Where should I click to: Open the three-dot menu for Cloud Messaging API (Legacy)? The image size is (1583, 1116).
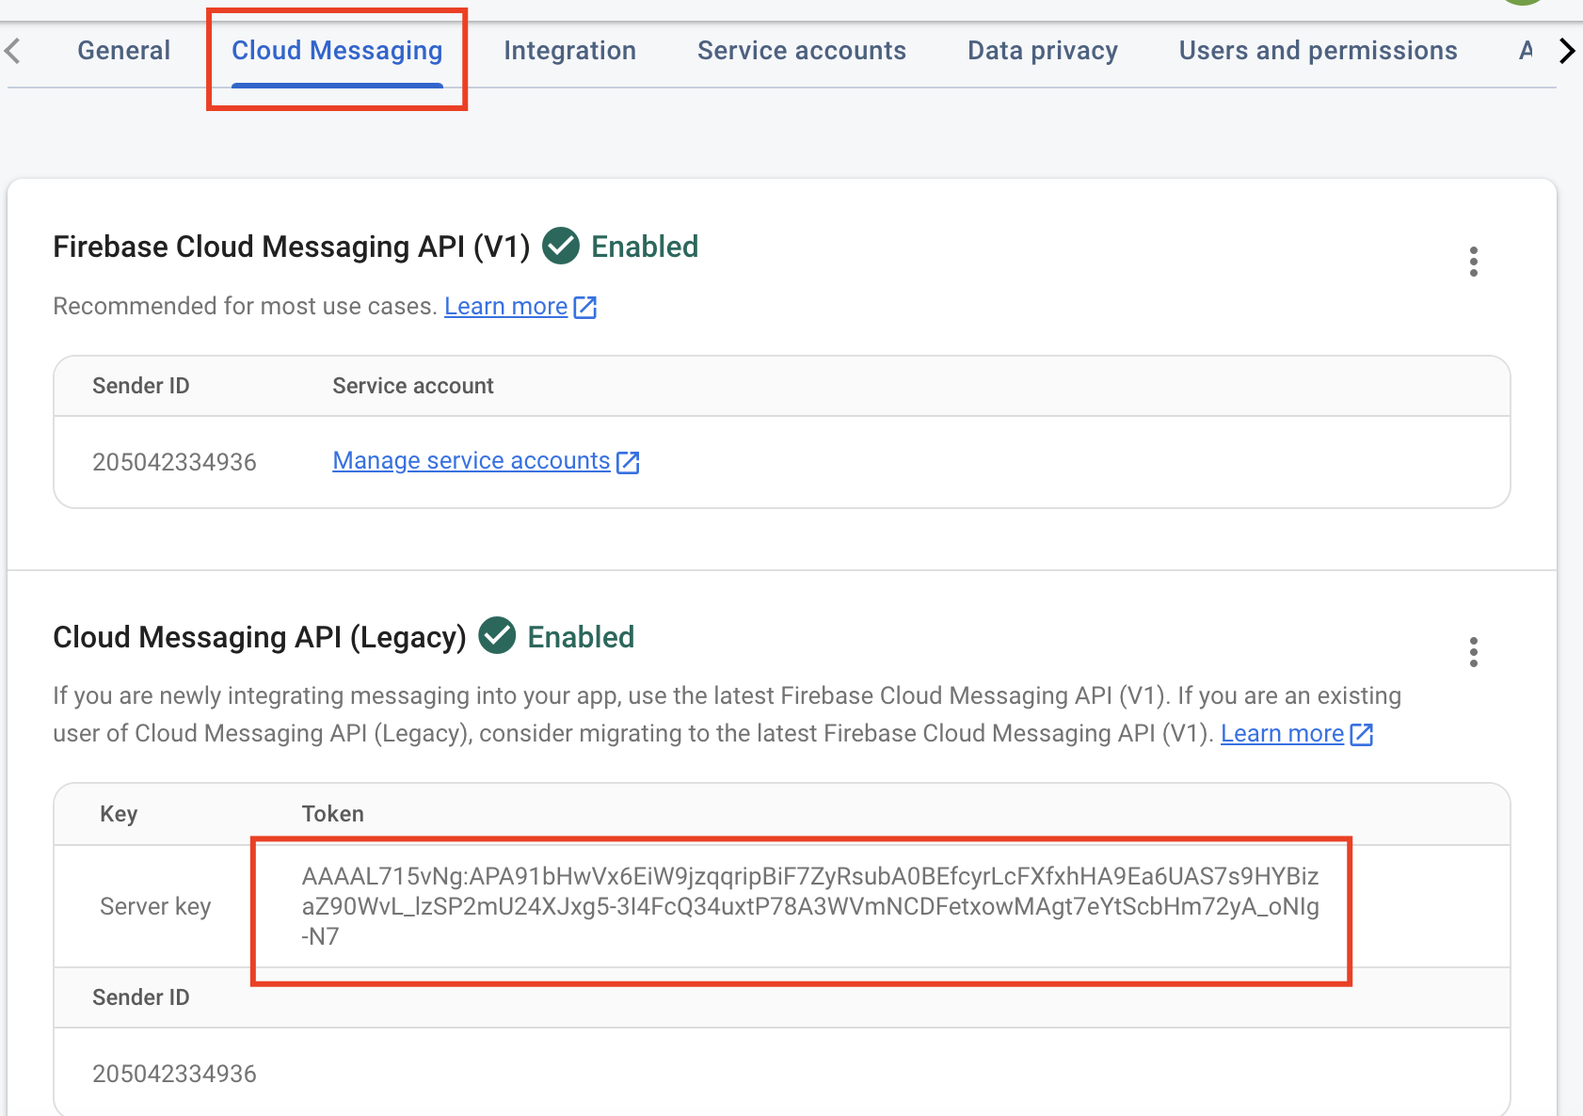coord(1473,651)
